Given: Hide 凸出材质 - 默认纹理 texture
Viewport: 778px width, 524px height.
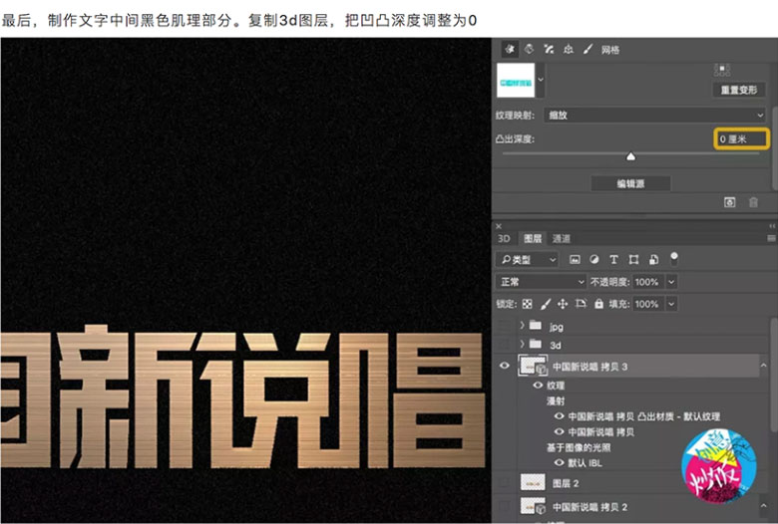Looking at the screenshot, I should 560,416.
